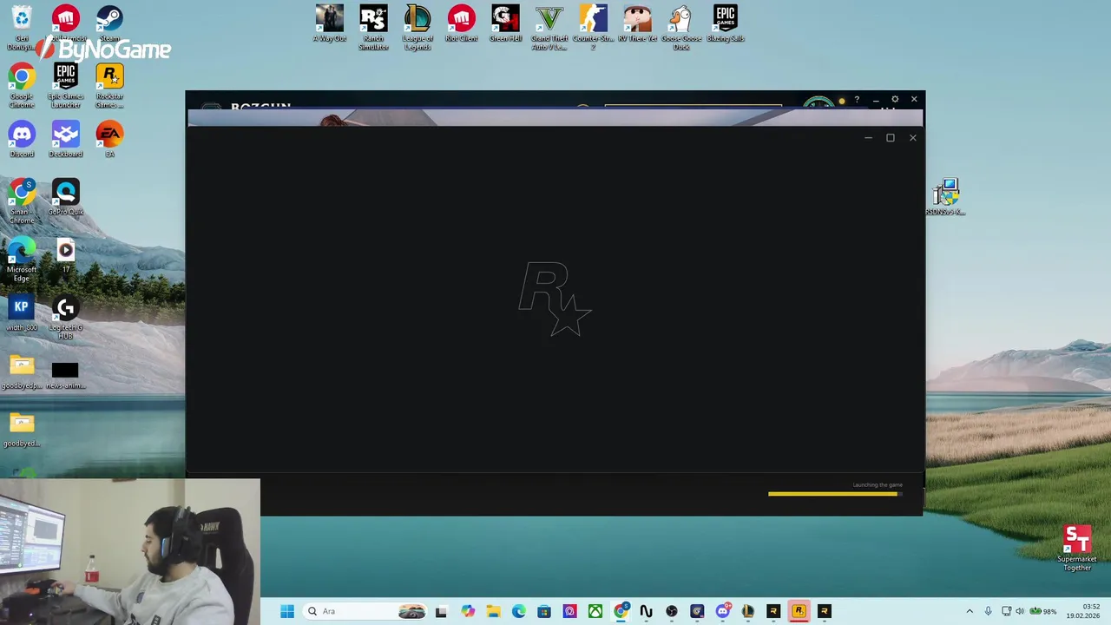This screenshot has width=1111, height=625.
Task: Open the Google Chrome desktop shortcut
Action: (x=22, y=86)
